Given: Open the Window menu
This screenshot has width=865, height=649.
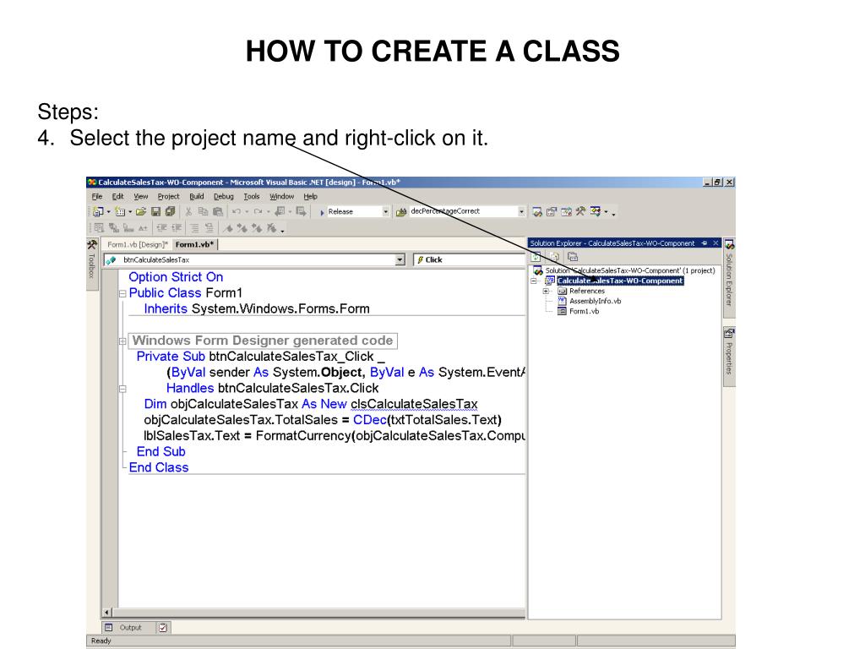Looking at the screenshot, I should pyautogui.click(x=281, y=196).
